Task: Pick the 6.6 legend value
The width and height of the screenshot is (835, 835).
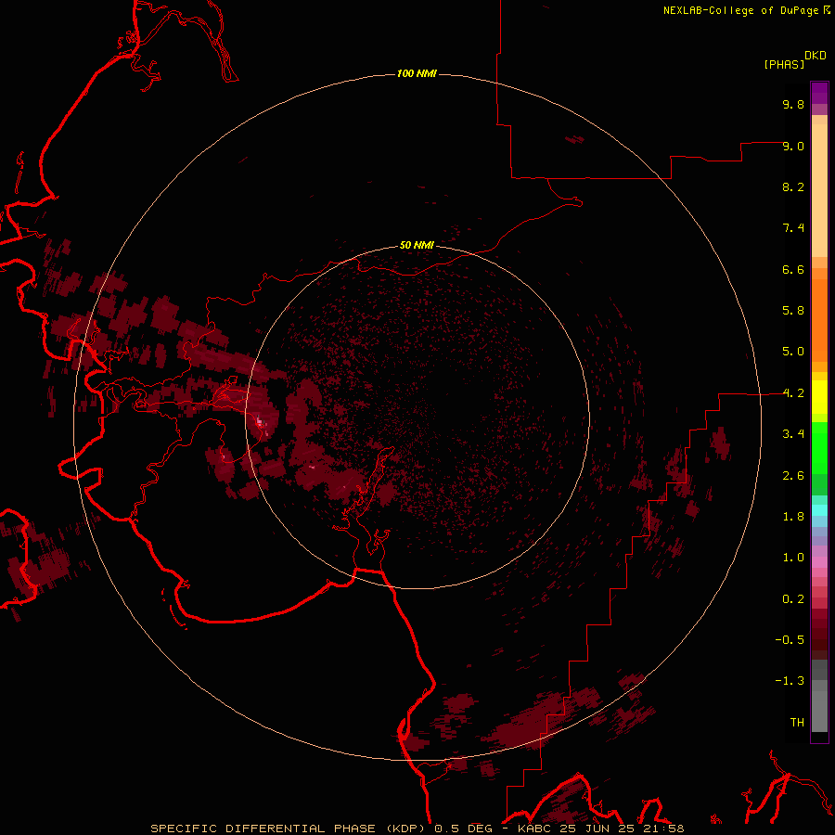Action: click(x=793, y=269)
